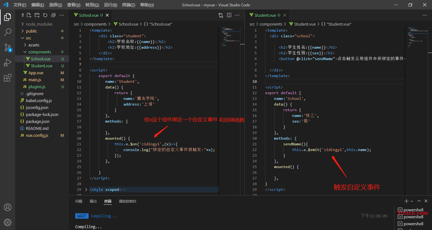Open README.md from the file tree
432x230 pixels.
[x=42, y=128]
